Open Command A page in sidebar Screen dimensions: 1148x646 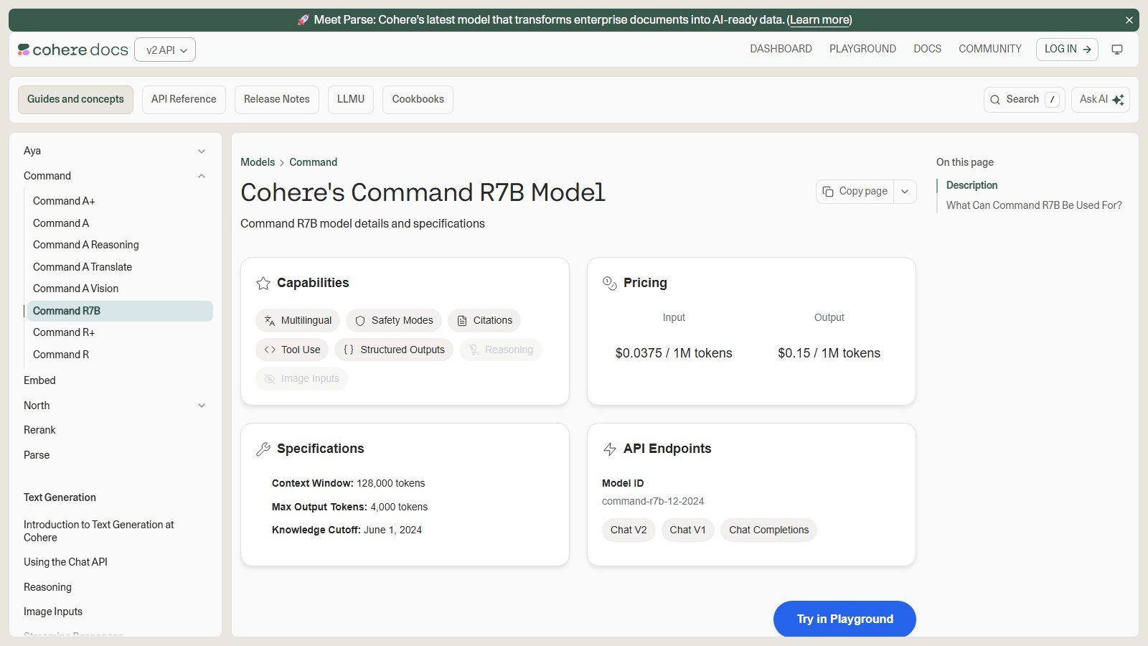pos(61,223)
